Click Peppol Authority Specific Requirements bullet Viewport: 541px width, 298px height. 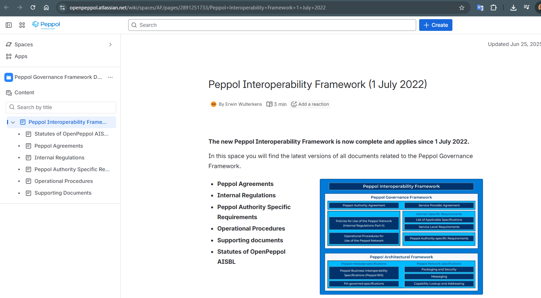tap(254, 212)
